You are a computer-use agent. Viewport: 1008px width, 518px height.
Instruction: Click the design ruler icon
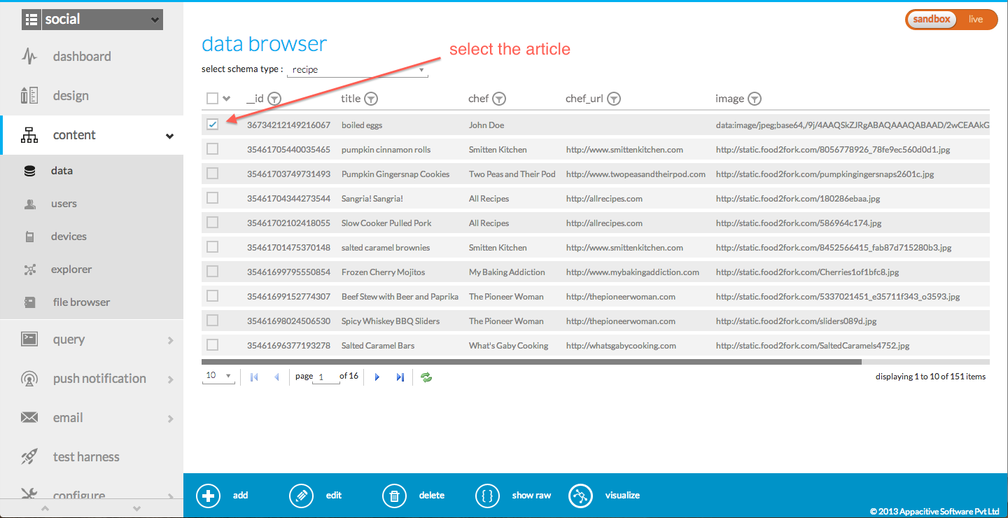pos(29,96)
